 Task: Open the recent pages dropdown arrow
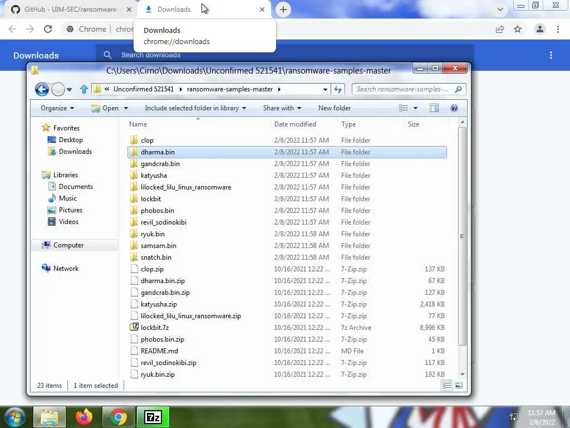[x=69, y=89]
